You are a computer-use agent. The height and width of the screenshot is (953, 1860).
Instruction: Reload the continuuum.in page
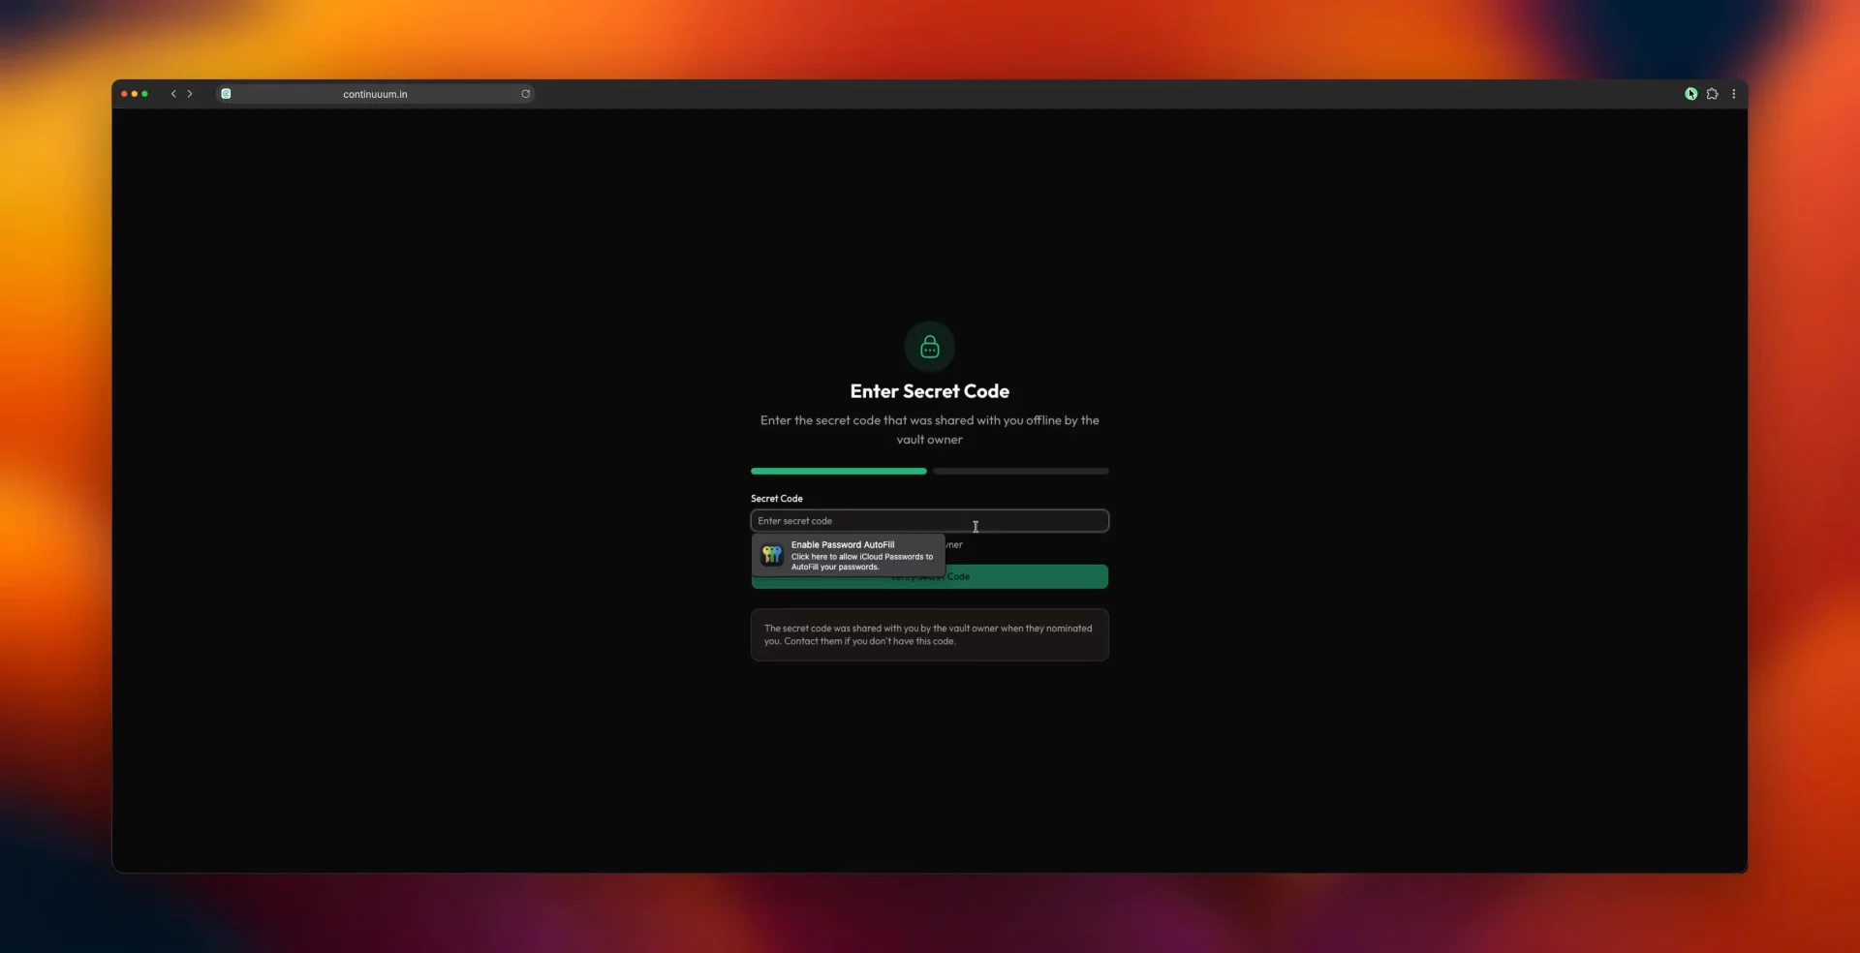(x=526, y=94)
